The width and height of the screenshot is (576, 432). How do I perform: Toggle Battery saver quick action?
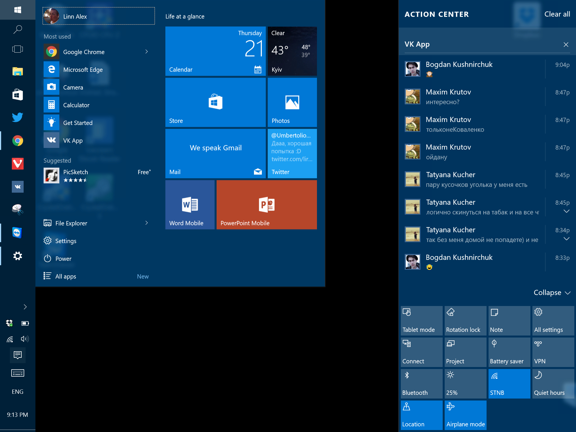pyautogui.click(x=509, y=352)
